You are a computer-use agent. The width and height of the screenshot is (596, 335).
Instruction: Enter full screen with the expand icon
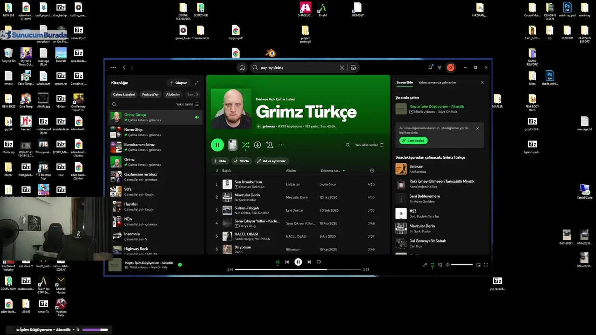[x=486, y=265]
